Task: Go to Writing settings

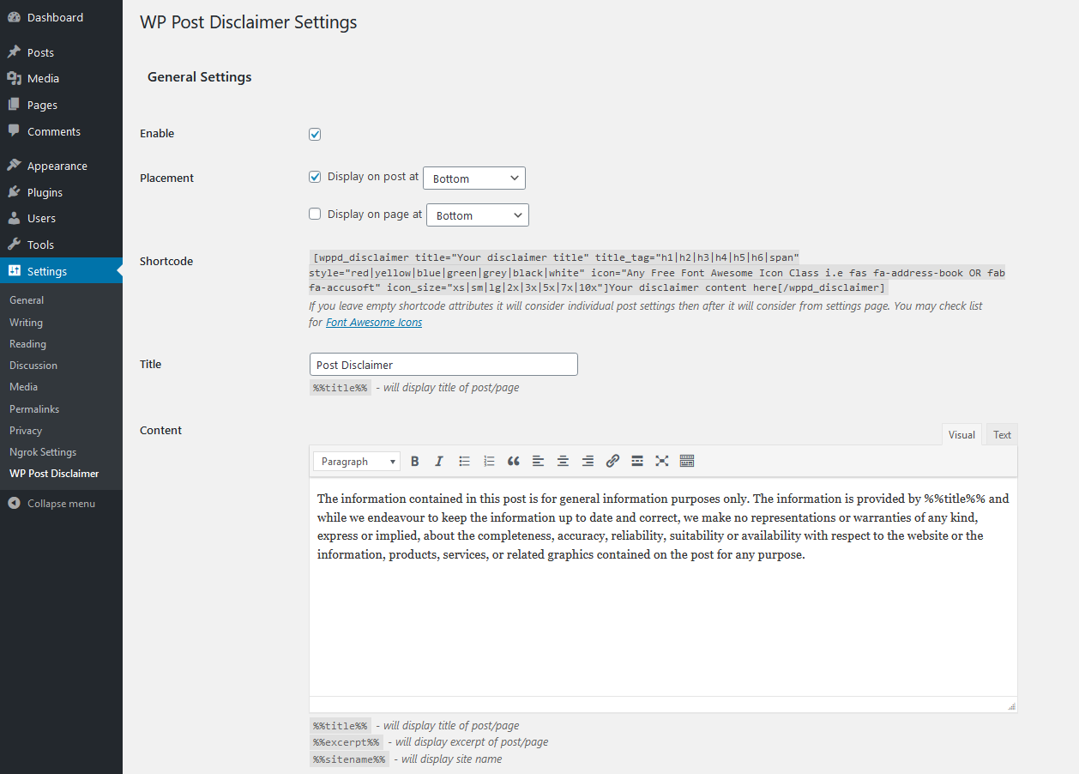Action: click(x=26, y=323)
